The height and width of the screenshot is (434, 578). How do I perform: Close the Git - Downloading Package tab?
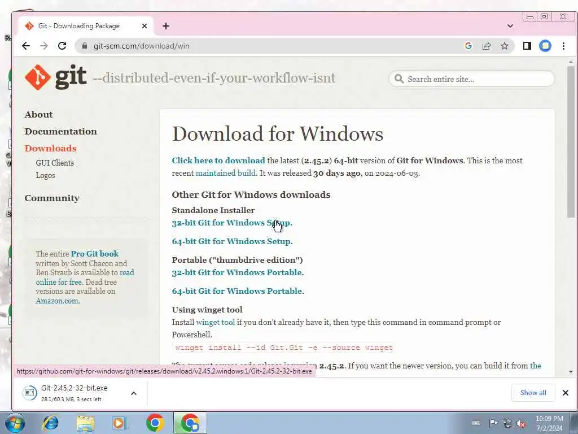(x=144, y=26)
